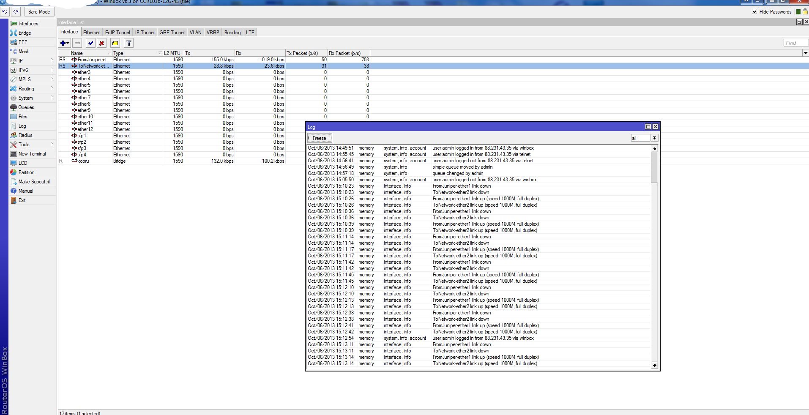Toggle the Safe Mode checkbox
Image resolution: width=809 pixels, height=415 pixels.
coord(38,11)
